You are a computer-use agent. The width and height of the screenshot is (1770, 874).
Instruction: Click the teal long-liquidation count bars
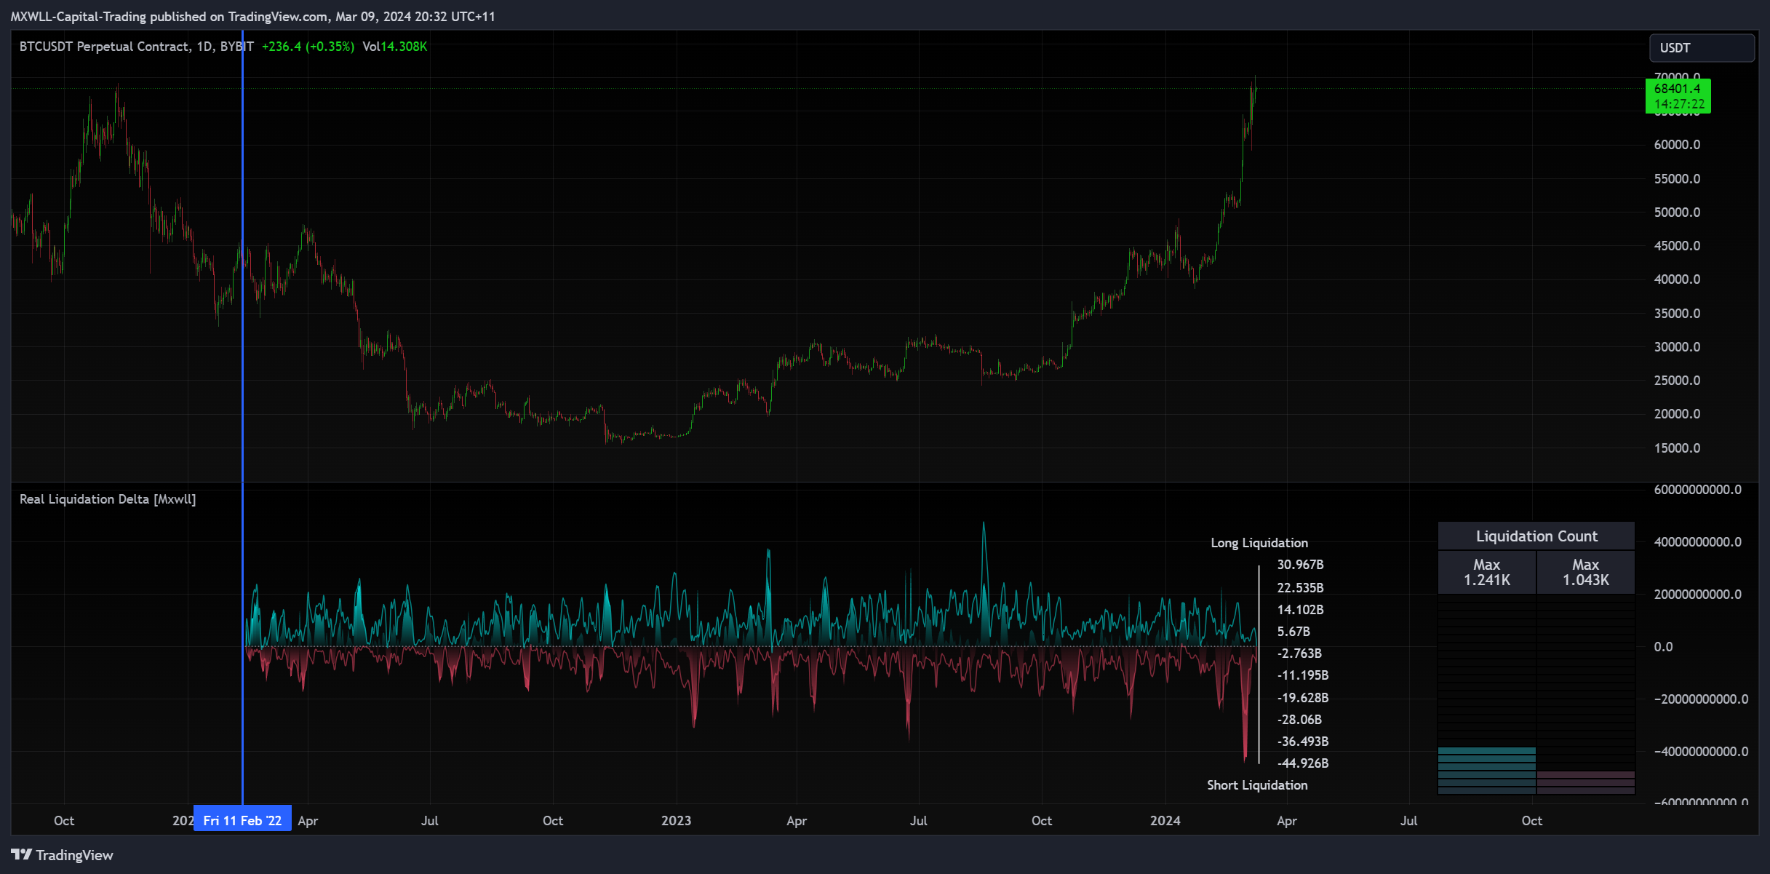tap(1487, 771)
